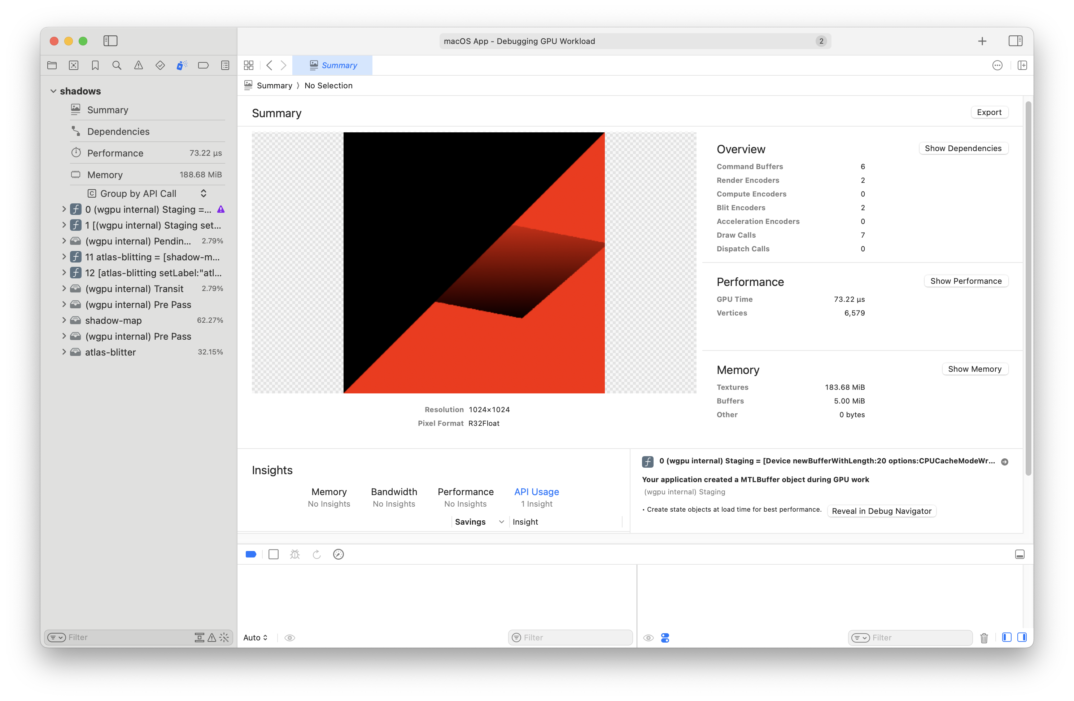Clear the console with trash icon
This screenshot has height=701, width=1074.
coord(984,638)
